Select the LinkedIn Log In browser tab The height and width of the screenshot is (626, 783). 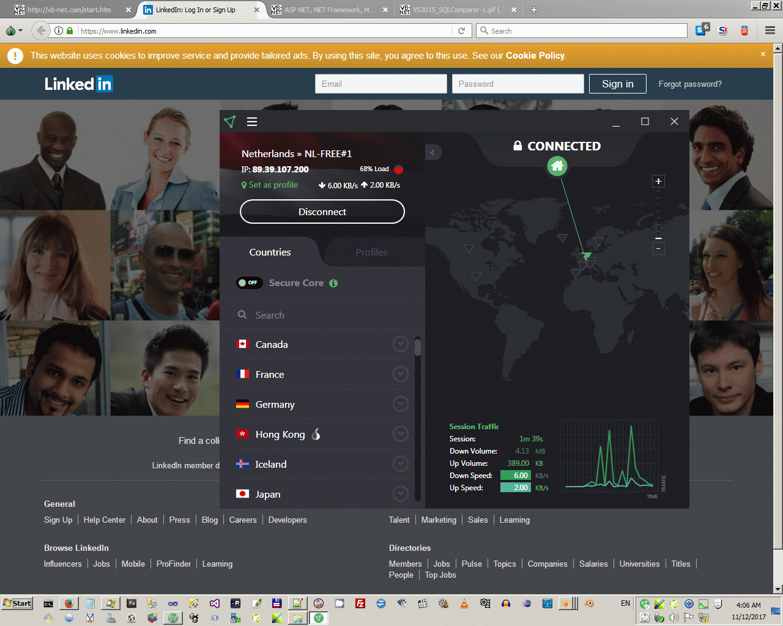[201, 10]
